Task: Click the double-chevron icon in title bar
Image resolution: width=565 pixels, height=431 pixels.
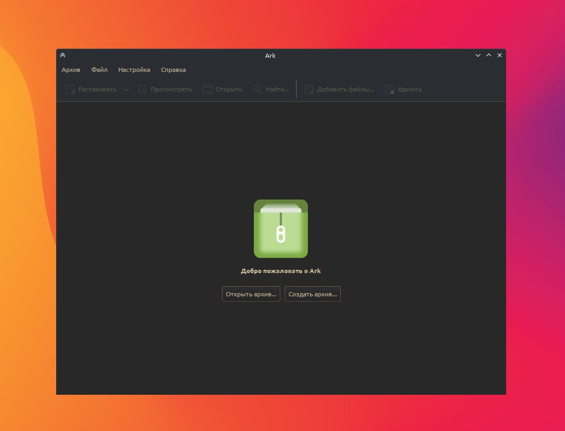Action: coord(63,55)
